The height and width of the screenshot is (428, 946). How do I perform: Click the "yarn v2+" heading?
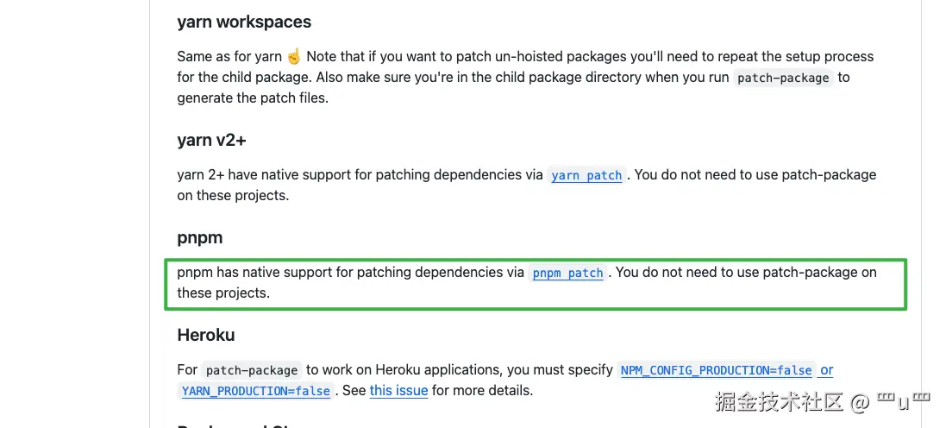tap(212, 140)
